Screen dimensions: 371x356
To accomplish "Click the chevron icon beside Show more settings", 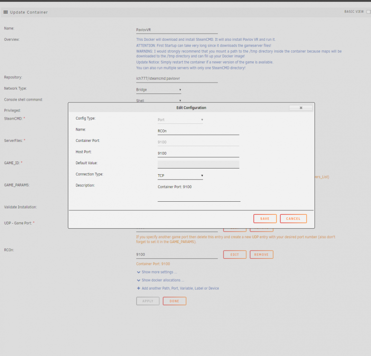I will [139, 272].
